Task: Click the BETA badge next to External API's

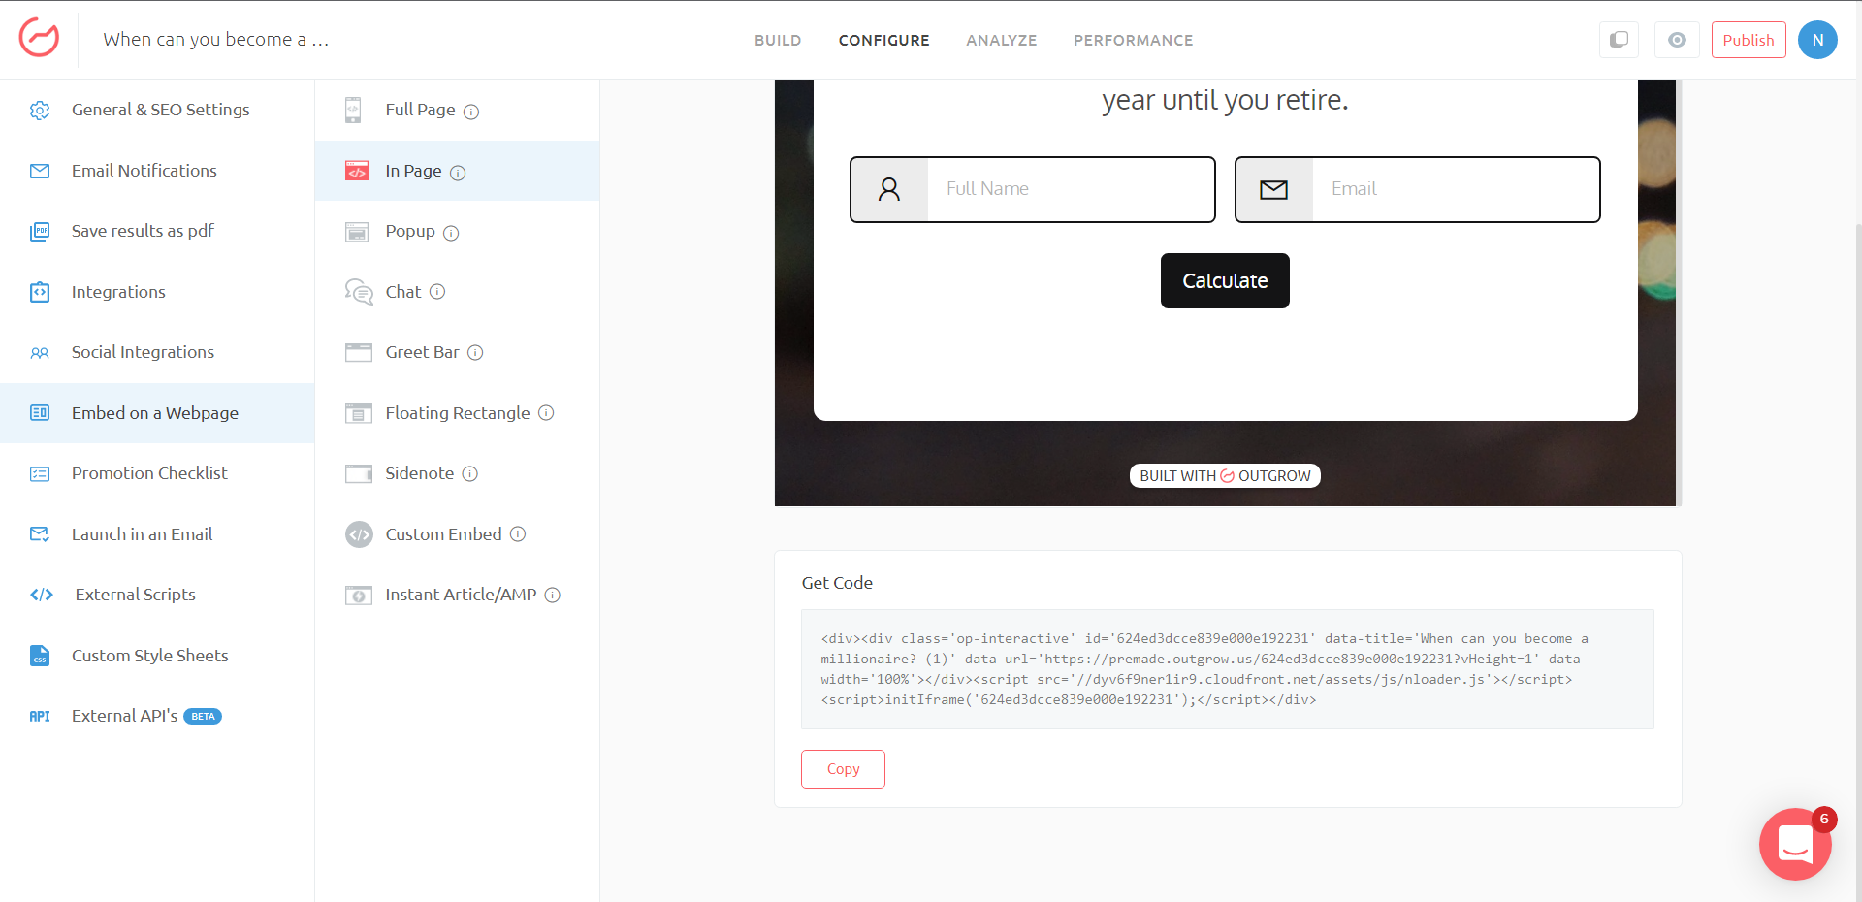Action: pyautogui.click(x=203, y=716)
